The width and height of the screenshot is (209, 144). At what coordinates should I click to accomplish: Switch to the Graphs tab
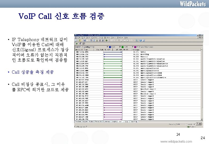114,122
